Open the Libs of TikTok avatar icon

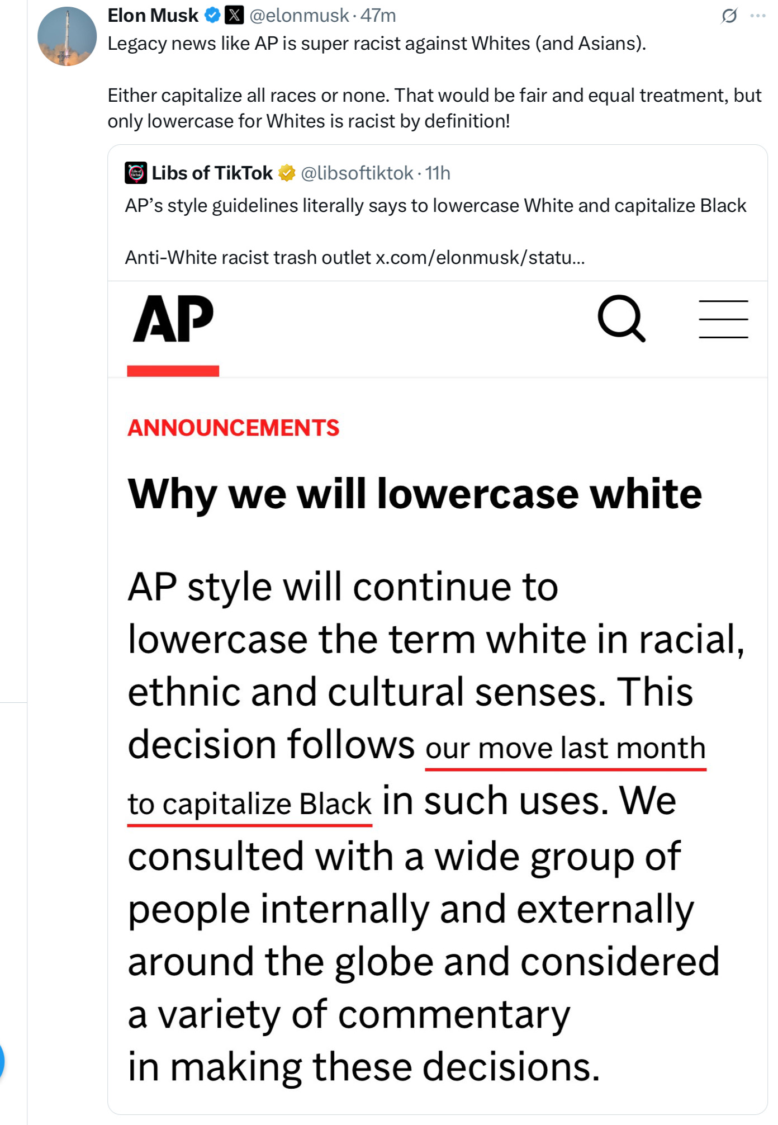coord(136,173)
